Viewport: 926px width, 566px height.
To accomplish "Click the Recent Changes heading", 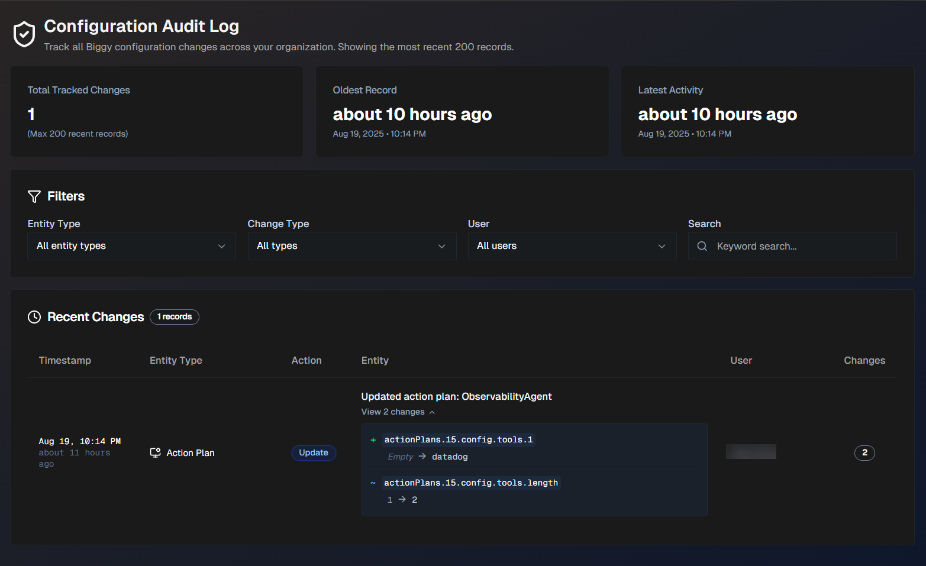I will click(x=96, y=317).
